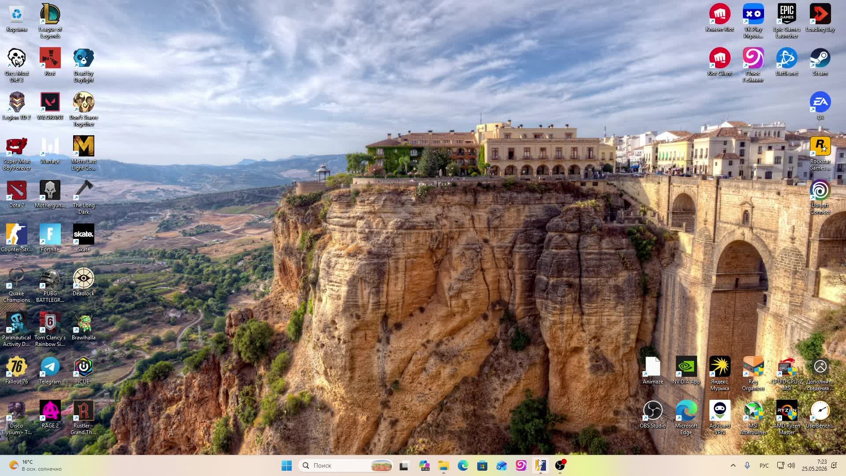Open Reg Organizer shortcut
The image size is (846, 476).
click(753, 374)
